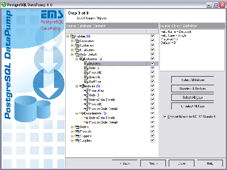Click the Suppliers table icon

pyautogui.click(x=77, y=140)
